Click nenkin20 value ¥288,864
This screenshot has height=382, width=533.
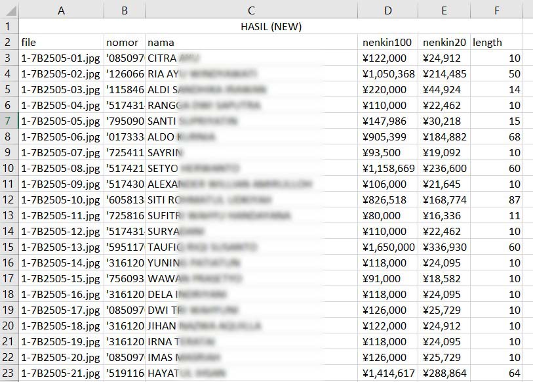pos(444,373)
